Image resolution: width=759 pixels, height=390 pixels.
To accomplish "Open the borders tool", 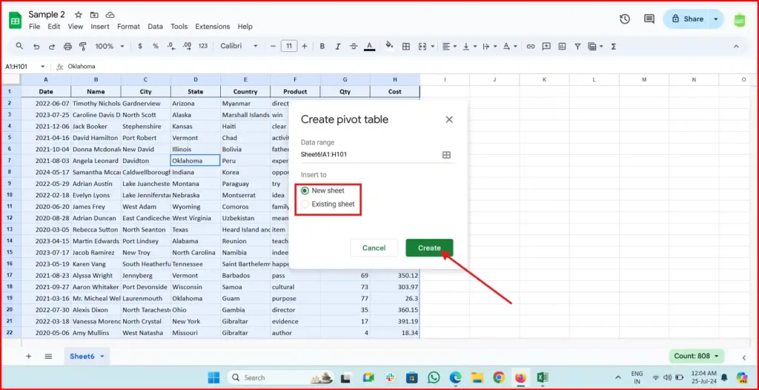I will point(406,47).
